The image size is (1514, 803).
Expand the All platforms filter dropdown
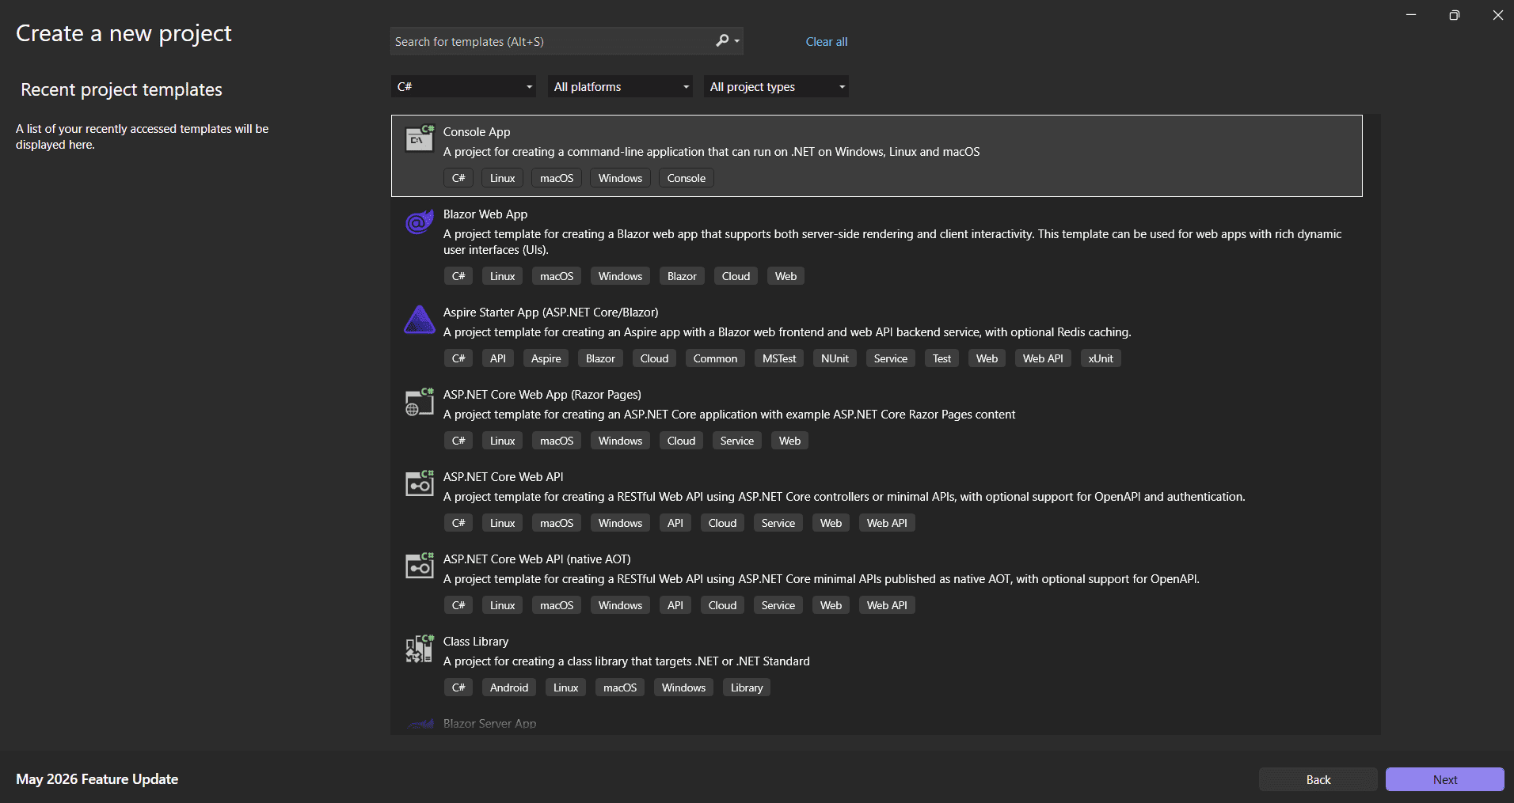click(x=621, y=86)
